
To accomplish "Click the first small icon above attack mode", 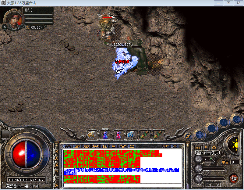I will 198,148.
